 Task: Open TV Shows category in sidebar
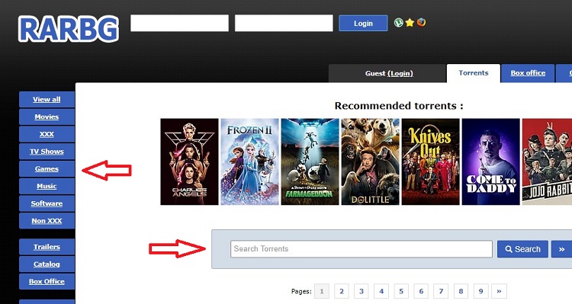(x=47, y=152)
